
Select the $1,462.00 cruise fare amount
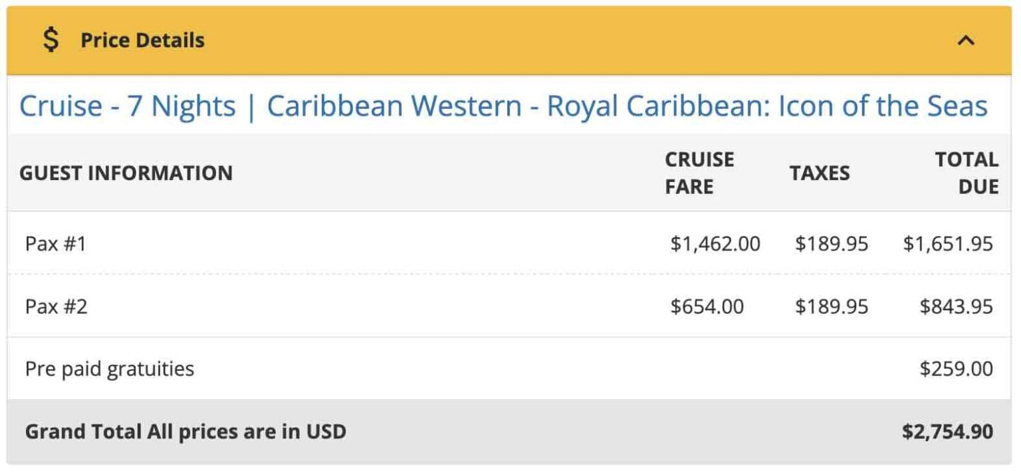tap(715, 244)
